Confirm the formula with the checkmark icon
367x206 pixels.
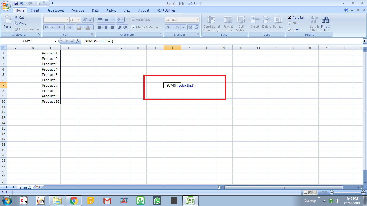pyautogui.click(x=71, y=41)
